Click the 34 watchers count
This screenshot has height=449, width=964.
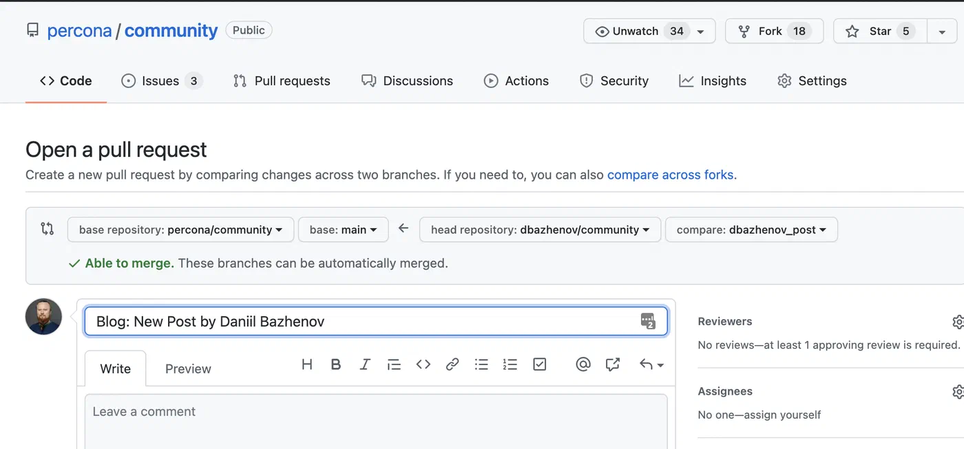677,31
